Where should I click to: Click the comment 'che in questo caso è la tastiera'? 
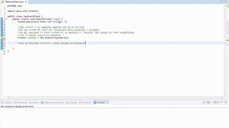click(x=39, y=35)
